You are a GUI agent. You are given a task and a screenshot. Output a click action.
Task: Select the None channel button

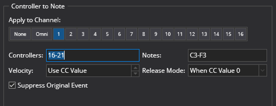(x=20, y=34)
